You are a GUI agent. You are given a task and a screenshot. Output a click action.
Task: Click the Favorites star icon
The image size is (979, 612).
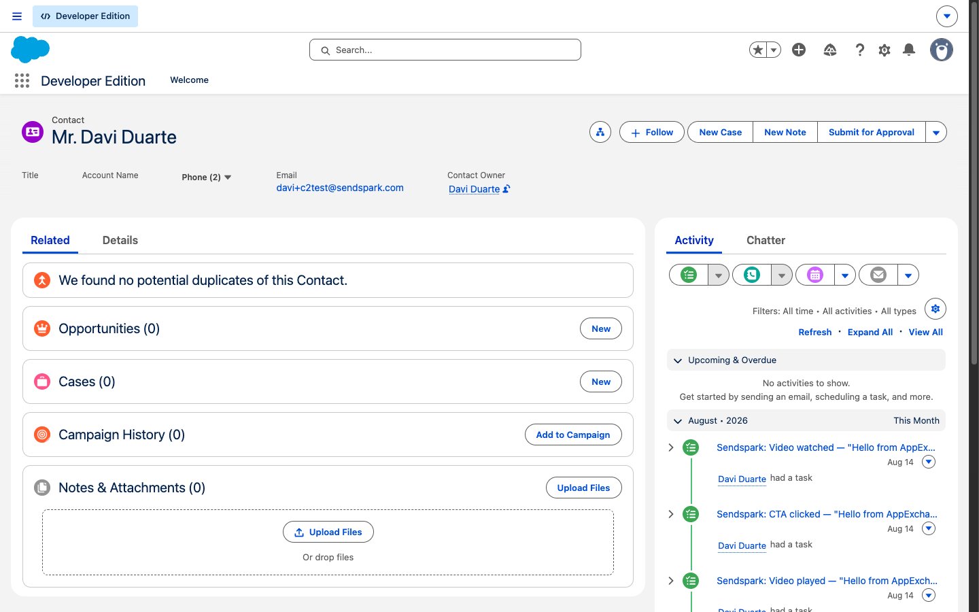tap(758, 50)
